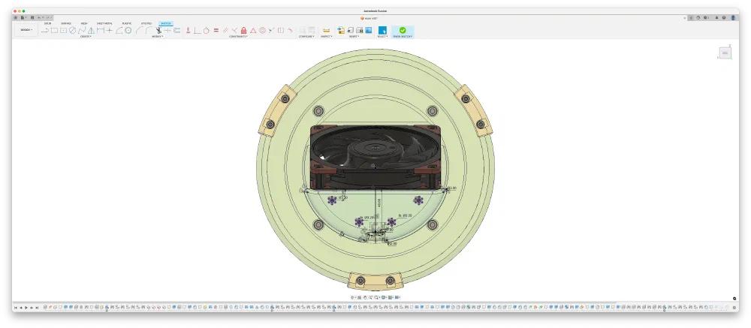Screen dimensions: 751x328
Task: Expand the CREATE menu dropdown
Action: (x=86, y=36)
